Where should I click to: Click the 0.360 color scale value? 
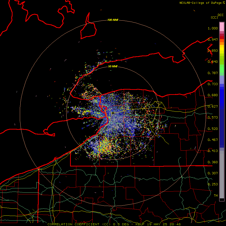click(x=213, y=162)
